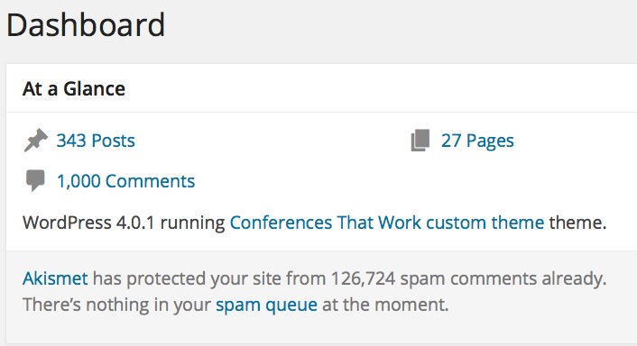Click the word 'theme.' after the theme link

point(577,223)
